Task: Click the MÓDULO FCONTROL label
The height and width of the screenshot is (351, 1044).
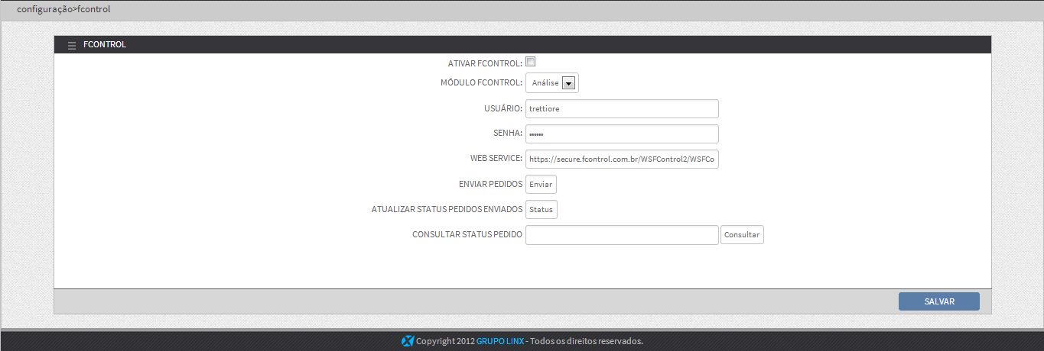Action: click(481, 82)
